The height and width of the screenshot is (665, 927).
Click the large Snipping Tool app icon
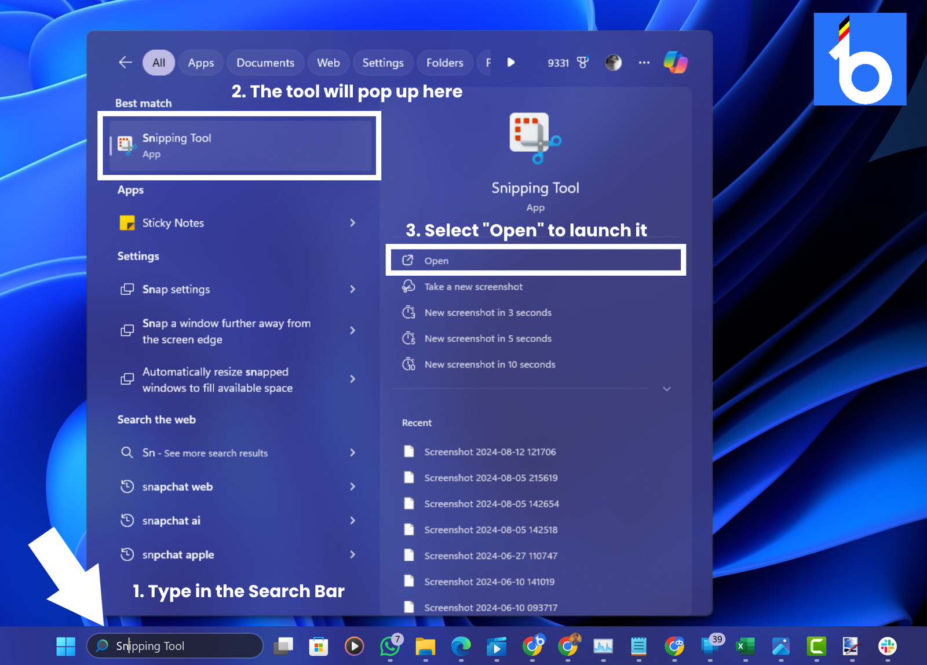(535, 138)
